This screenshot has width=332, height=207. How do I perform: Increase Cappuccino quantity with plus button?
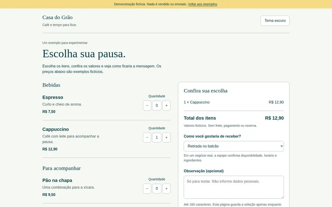tap(166, 138)
